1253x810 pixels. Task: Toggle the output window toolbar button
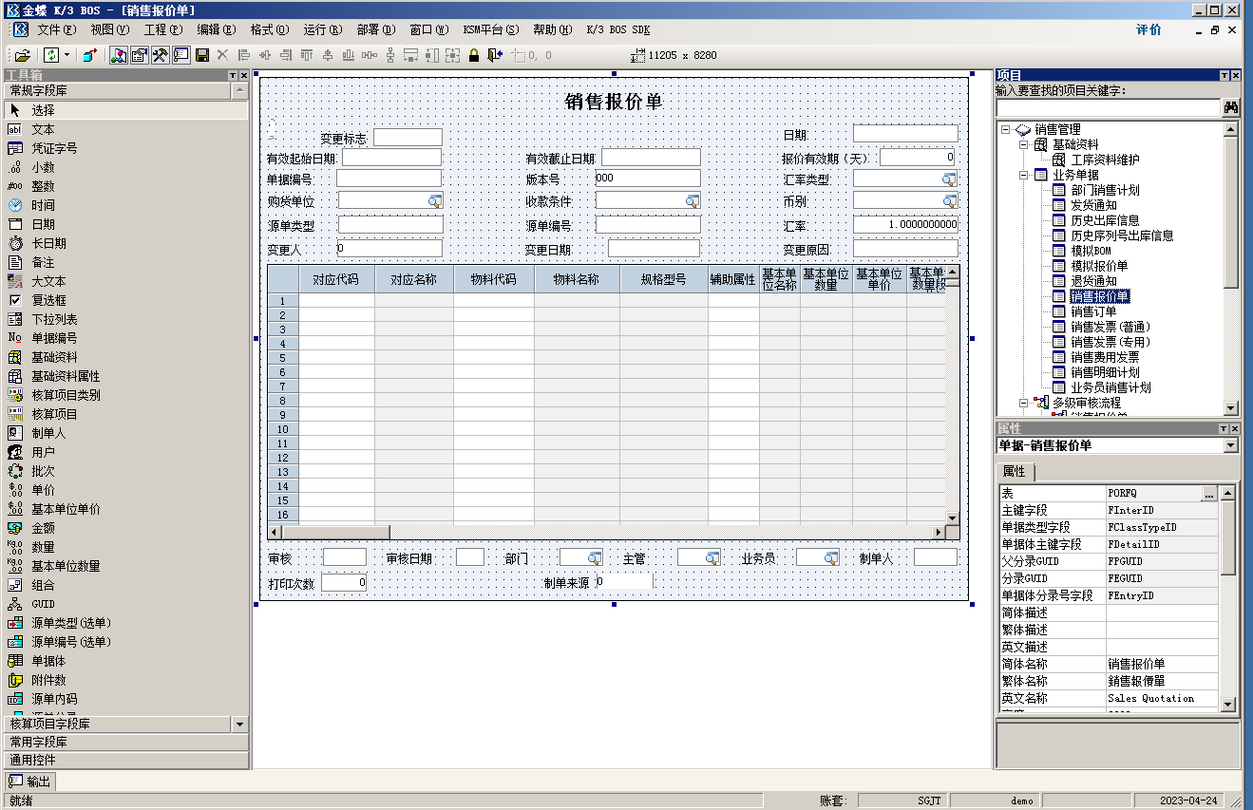coord(181,55)
